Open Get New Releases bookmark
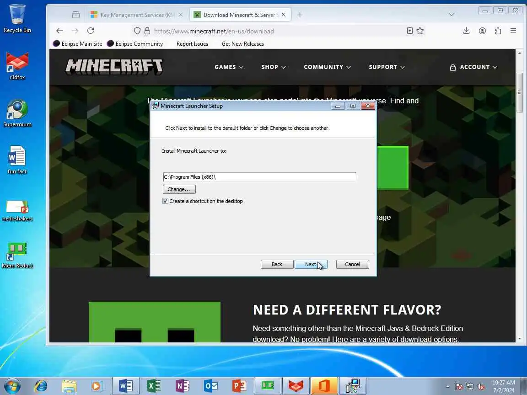This screenshot has height=395, width=527. tap(242, 44)
